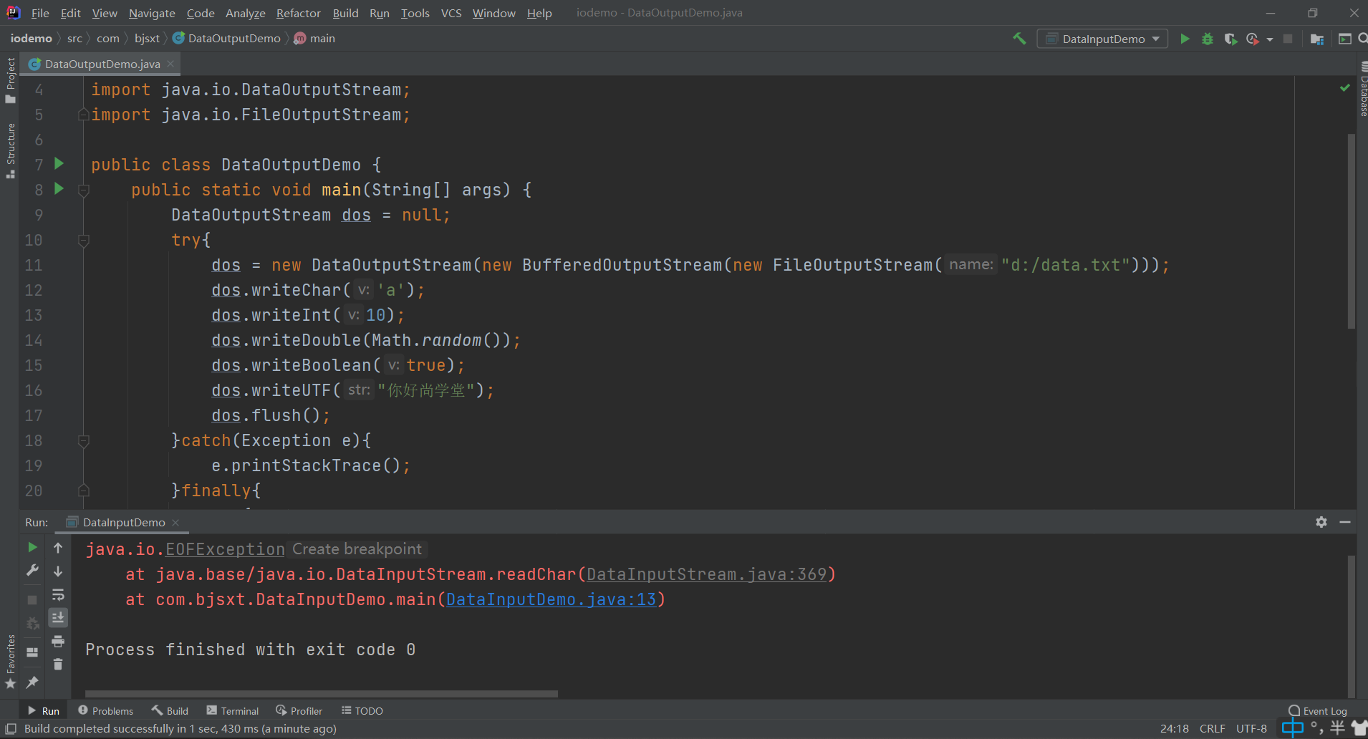Open the Project Structure folder icon
Image resolution: width=1368 pixels, height=739 pixels.
pos(1316,39)
